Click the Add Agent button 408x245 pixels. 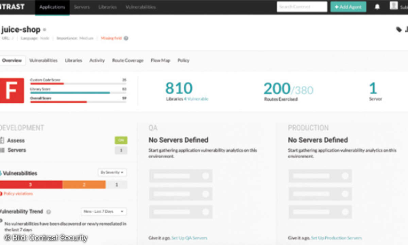(x=348, y=7)
